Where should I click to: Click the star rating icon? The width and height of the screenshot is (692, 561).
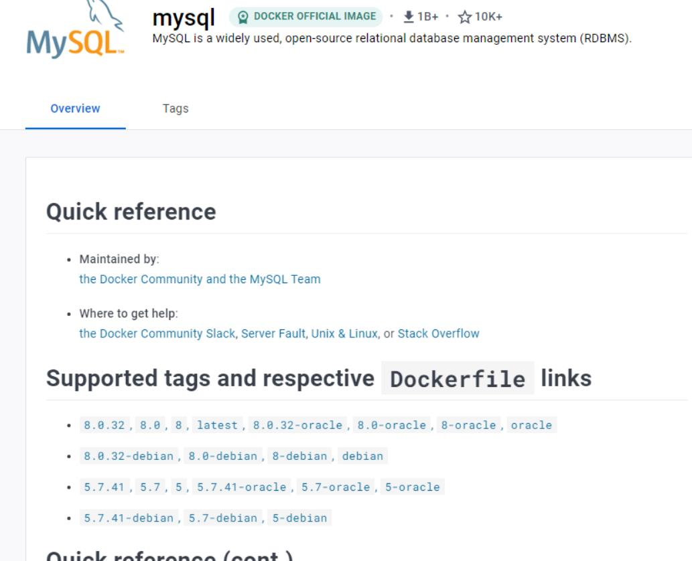(x=465, y=17)
